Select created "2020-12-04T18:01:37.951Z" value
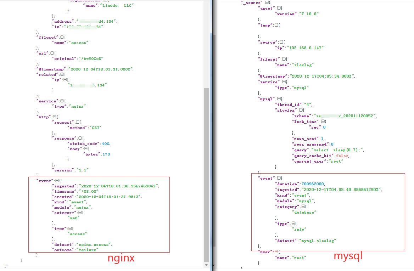The height and width of the screenshot is (271, 414). click(x=109, y=197)
